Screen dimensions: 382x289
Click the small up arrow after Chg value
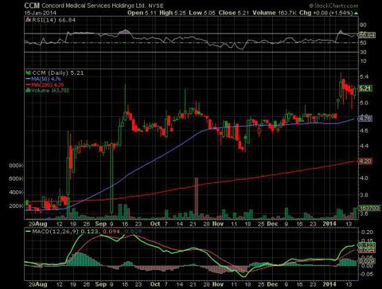tap(356, 13)
